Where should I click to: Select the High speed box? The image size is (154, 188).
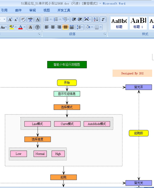click(58, 154)
